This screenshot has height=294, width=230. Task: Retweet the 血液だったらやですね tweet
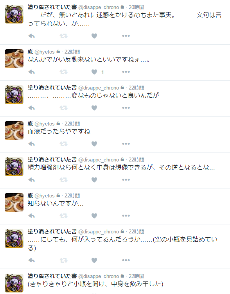pos(63,144)
